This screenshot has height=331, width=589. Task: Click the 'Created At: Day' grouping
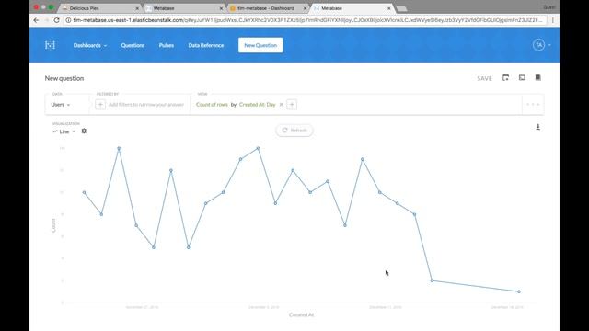tap(258, 105)
